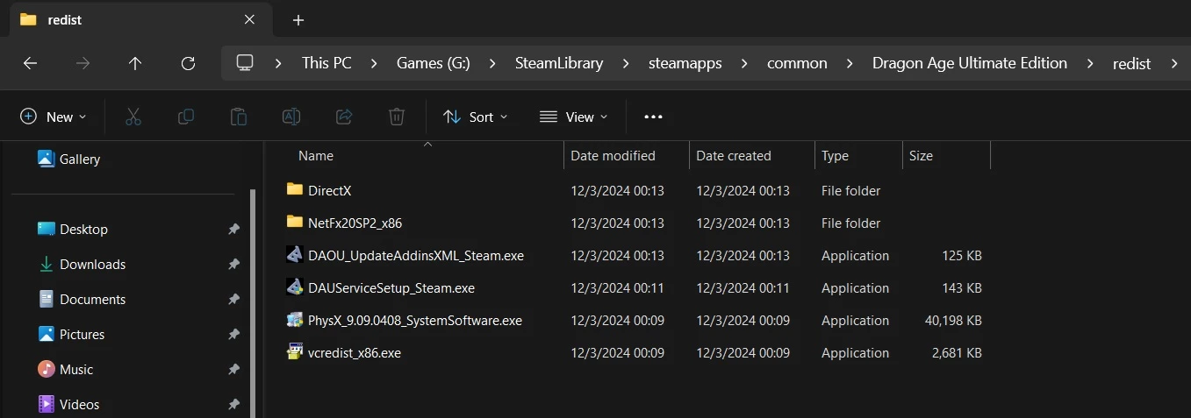Navigate to Dragon Age Ultimate Edition breadcrumb

[x=970, y=63]
